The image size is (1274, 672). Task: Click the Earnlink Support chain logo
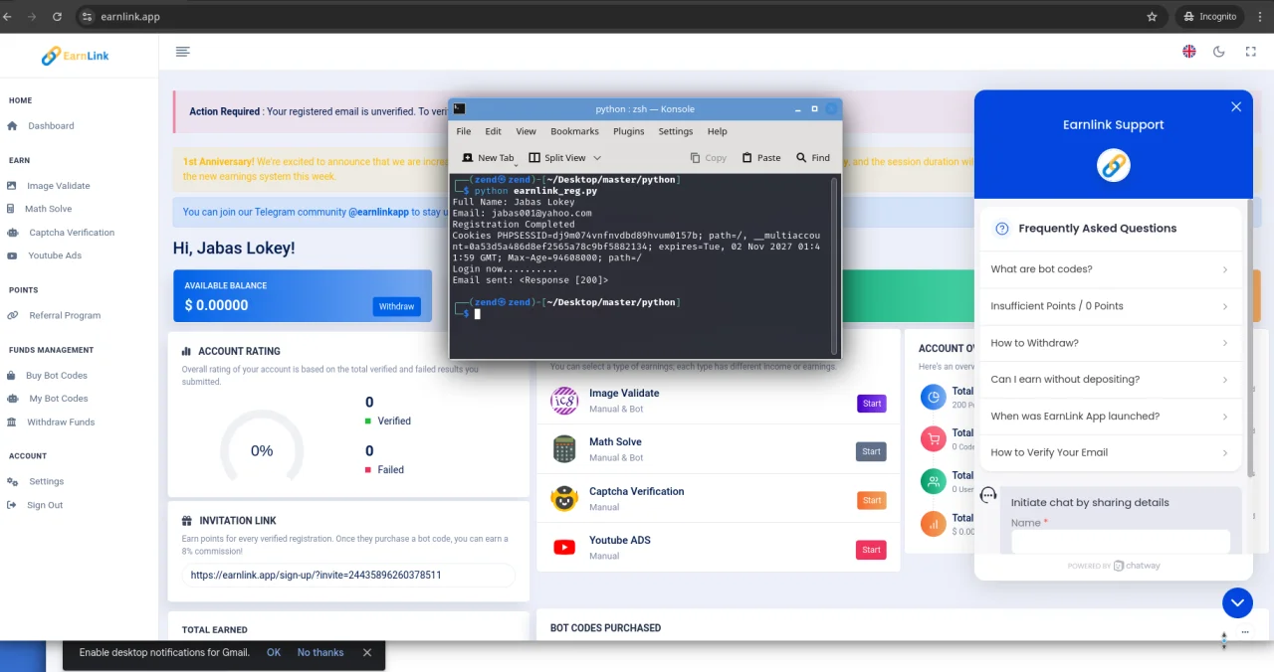coord(1114,165)
